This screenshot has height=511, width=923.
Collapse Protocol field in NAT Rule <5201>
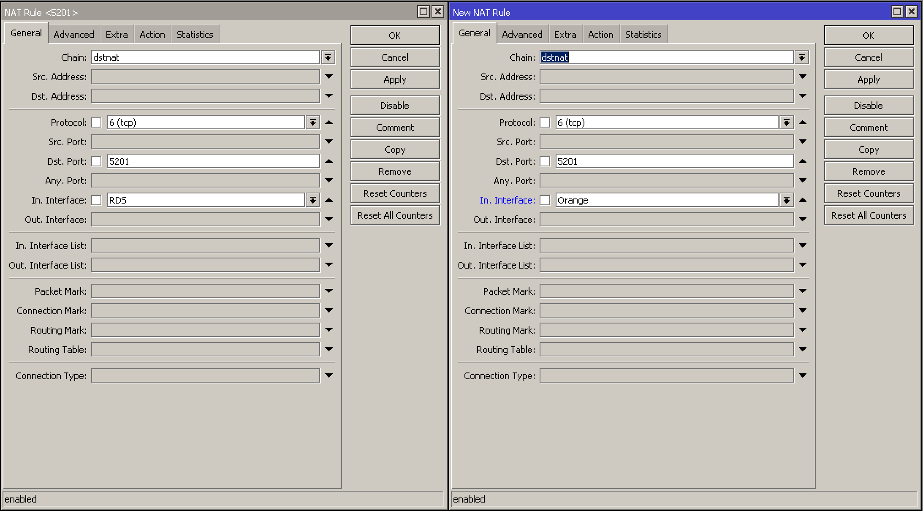[329, 122]
